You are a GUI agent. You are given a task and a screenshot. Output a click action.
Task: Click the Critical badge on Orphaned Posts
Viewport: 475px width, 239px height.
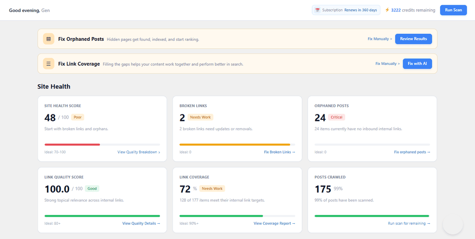tap(336, 117)
